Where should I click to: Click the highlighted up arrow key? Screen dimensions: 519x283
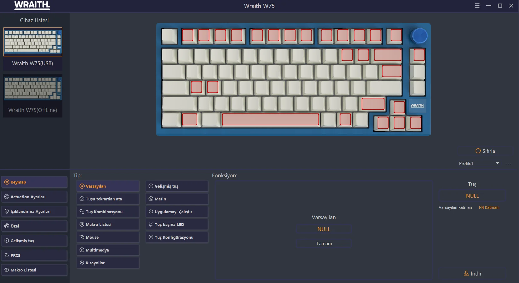tap(399, 107)
